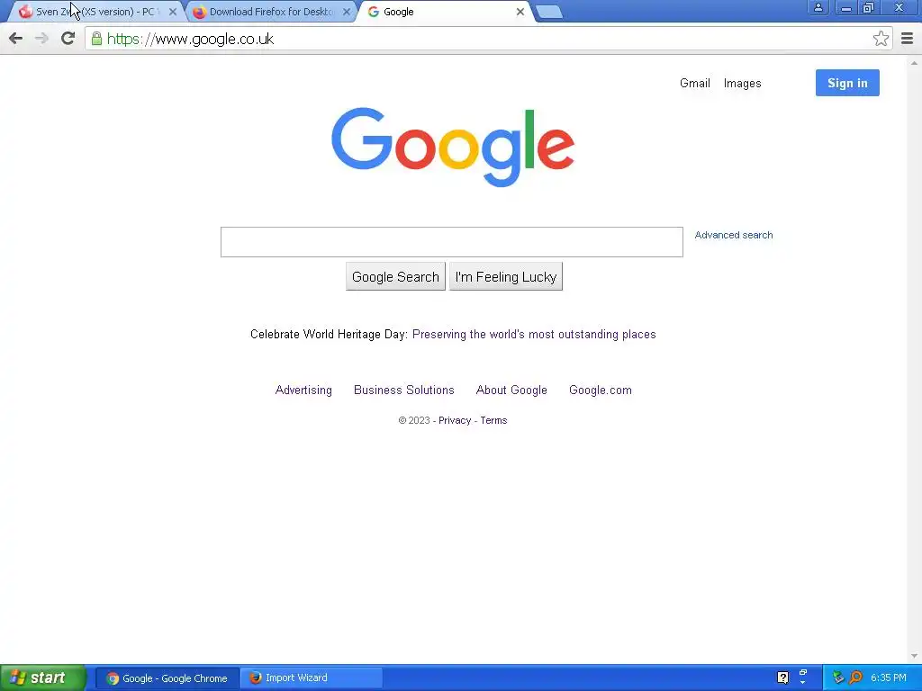Reload the current page

tap(68, 39)
